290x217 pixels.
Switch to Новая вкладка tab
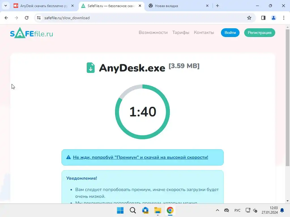pos(179,6)
